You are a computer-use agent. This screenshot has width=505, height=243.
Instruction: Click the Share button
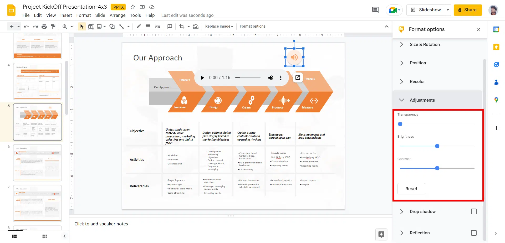pyautogui.click(x=467, y=10)
